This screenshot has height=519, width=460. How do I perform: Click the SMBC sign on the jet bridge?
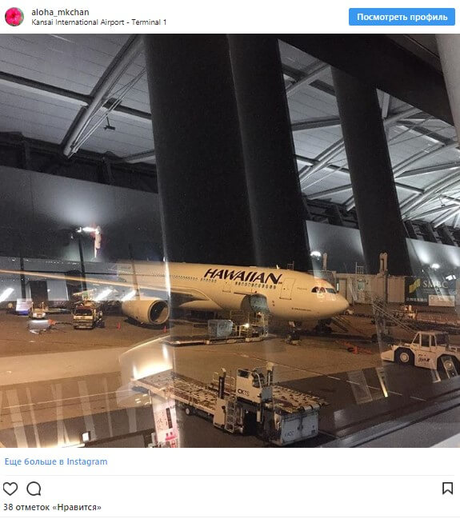pos(434,285)
